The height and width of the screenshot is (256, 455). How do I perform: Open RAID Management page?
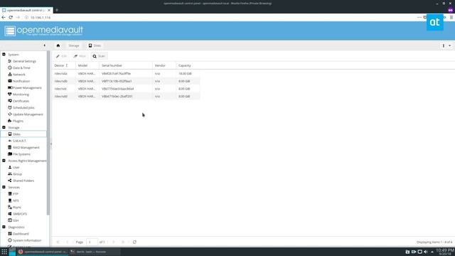click(26, 147)
